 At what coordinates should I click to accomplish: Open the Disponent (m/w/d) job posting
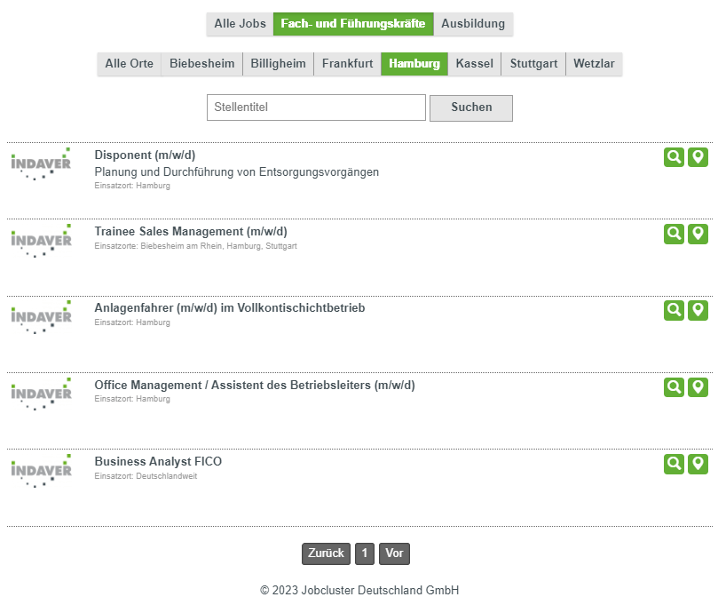tap(148, 155)
